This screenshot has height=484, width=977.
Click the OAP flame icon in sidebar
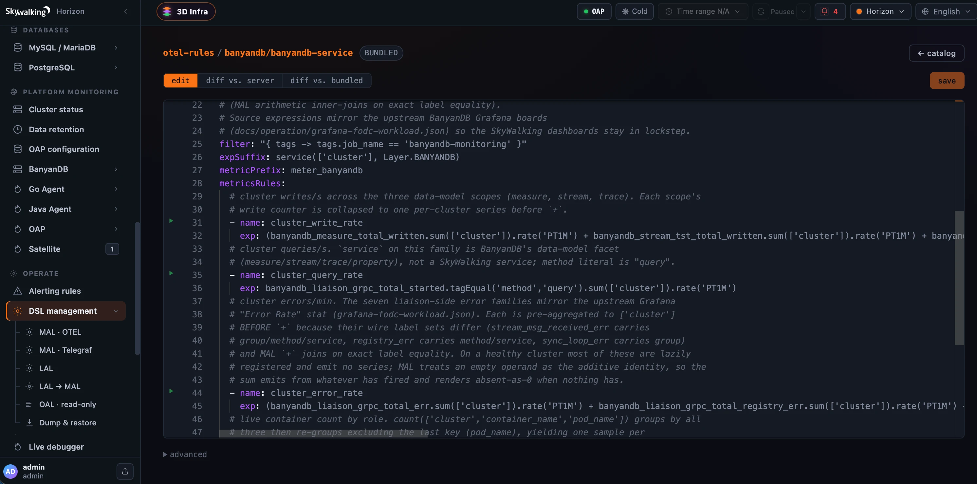tap(17, 229)
